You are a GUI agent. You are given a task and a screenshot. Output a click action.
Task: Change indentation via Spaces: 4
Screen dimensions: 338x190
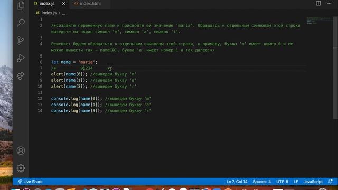pos(262,182)
